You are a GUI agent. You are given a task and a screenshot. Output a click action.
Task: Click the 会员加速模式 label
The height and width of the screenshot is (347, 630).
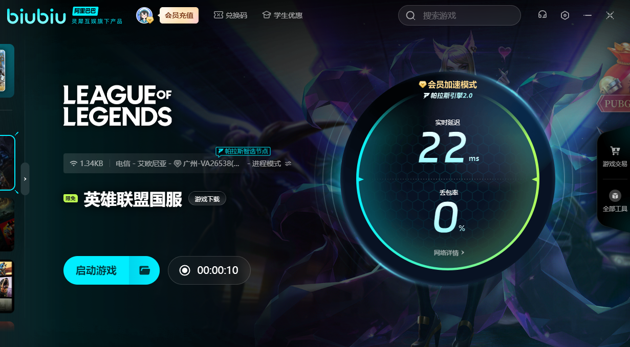452,84
